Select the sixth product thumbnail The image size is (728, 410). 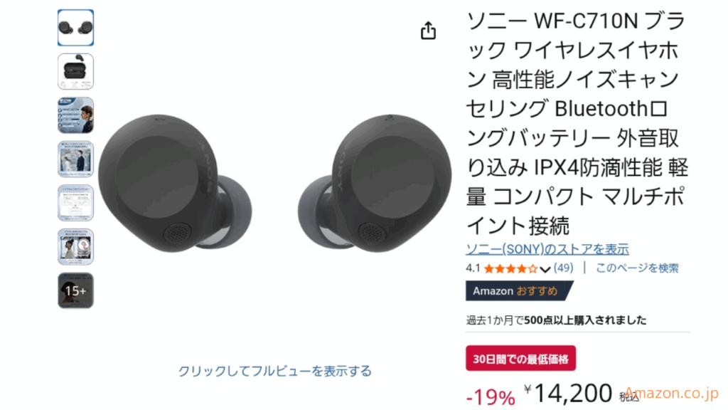[x=75, y=246]
